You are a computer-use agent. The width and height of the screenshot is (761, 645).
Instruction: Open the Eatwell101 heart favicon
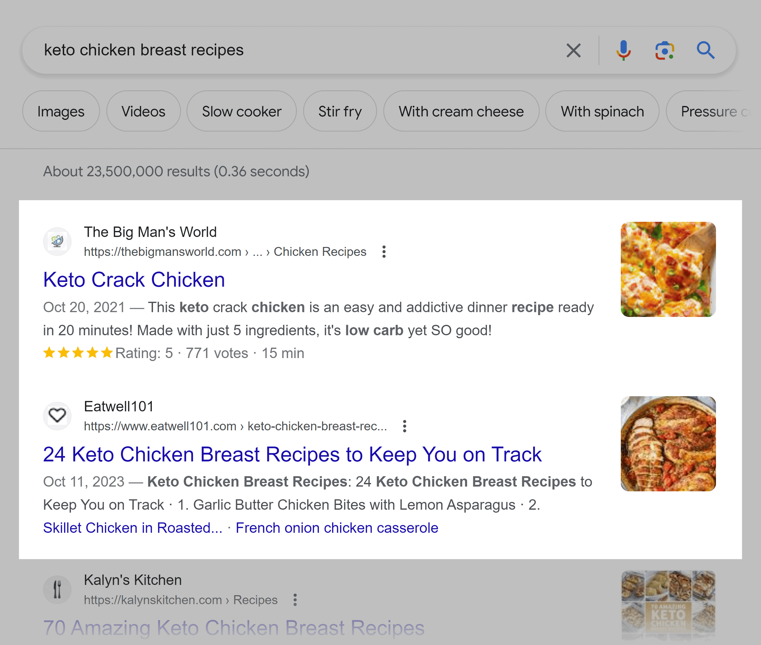(58, 416)
